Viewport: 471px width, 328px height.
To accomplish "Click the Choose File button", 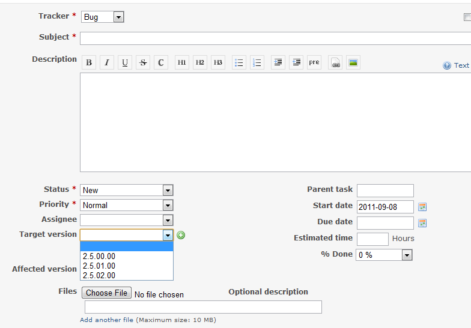I will [107, 293].
